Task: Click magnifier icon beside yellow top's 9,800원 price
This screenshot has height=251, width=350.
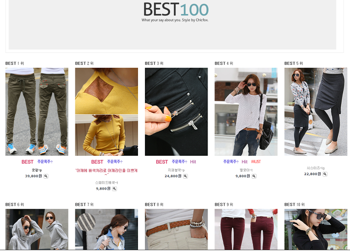Action: pos(114,189)
